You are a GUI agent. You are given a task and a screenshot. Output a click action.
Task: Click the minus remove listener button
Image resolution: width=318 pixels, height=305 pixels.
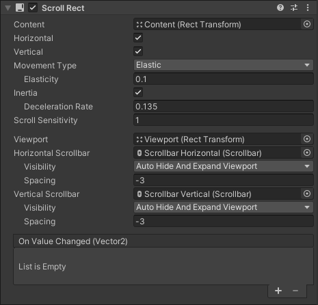pyautogui.click(x=295, y=291)
